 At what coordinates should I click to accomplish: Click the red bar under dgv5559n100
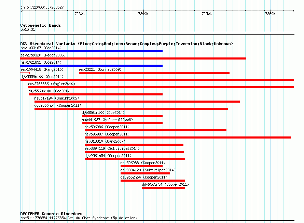click(x=157, y=80)
